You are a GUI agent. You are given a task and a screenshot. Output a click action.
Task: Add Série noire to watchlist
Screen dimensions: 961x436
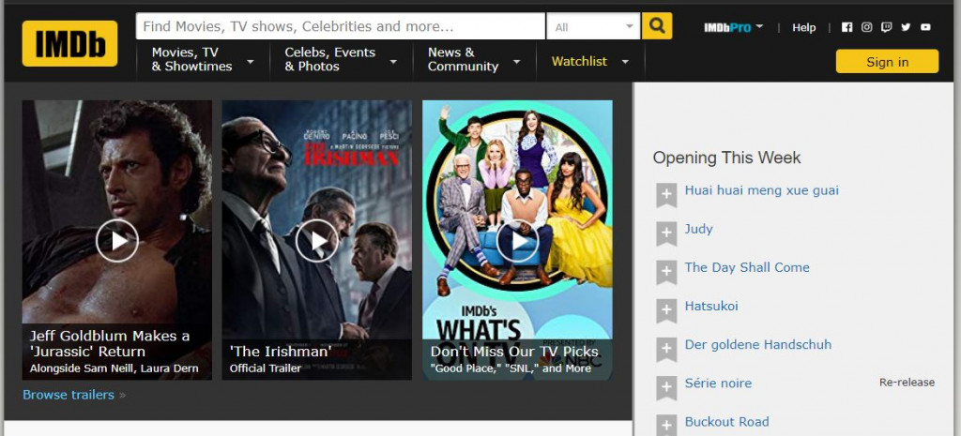coord(666,388)
